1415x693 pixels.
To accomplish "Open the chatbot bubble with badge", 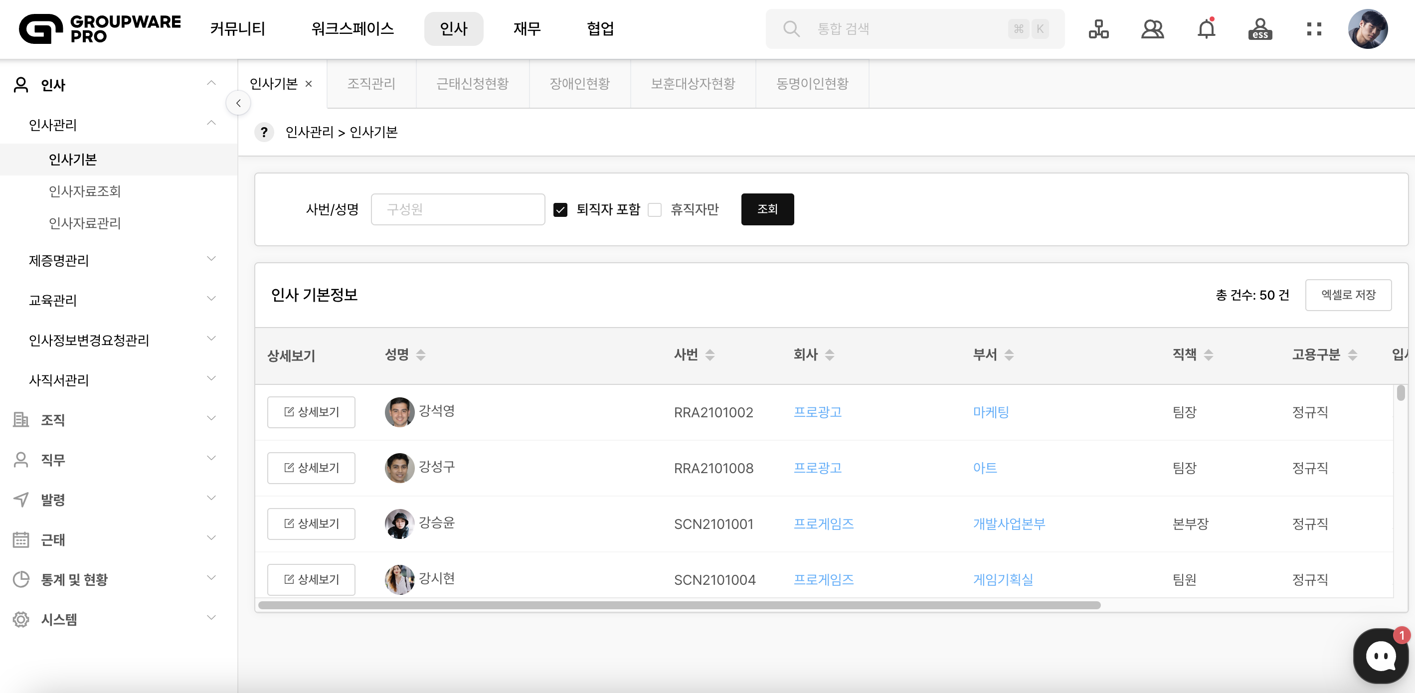I will [1381, 656].
